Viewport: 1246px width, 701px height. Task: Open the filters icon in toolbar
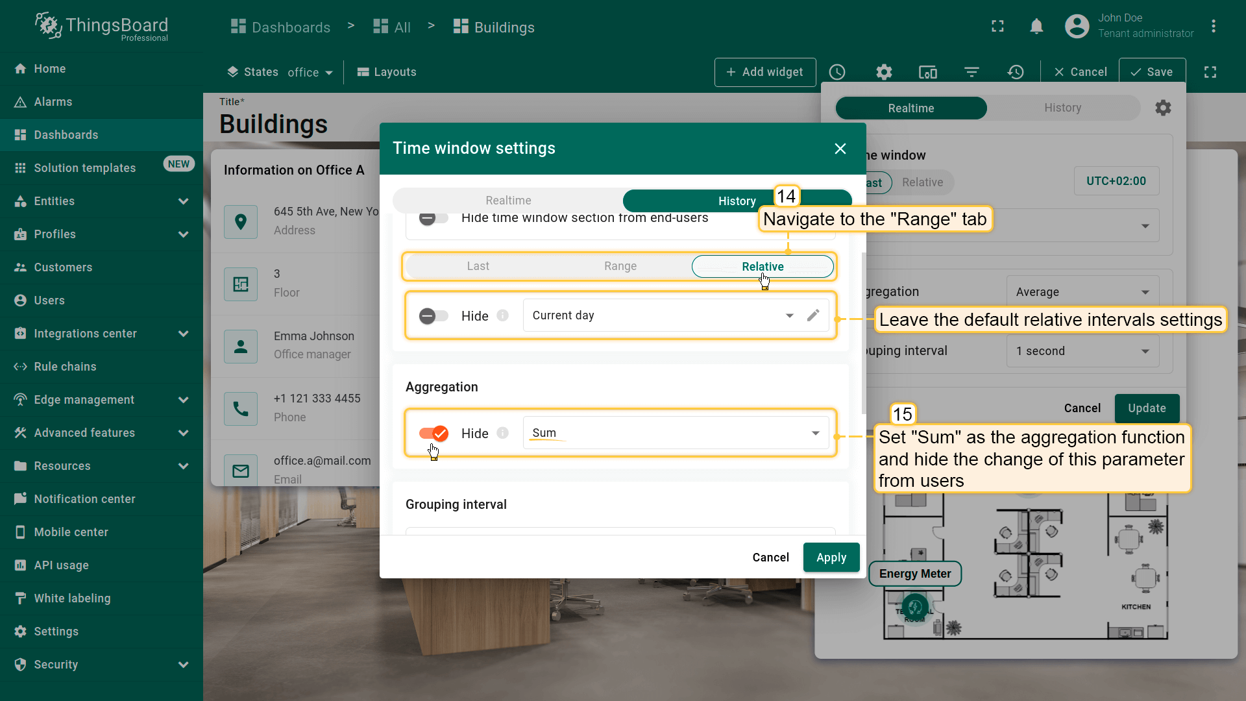click(x=971, y=72)
